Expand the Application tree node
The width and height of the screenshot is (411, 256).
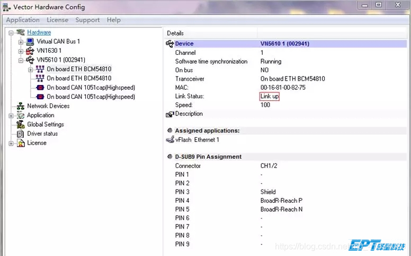pos(11,116)
